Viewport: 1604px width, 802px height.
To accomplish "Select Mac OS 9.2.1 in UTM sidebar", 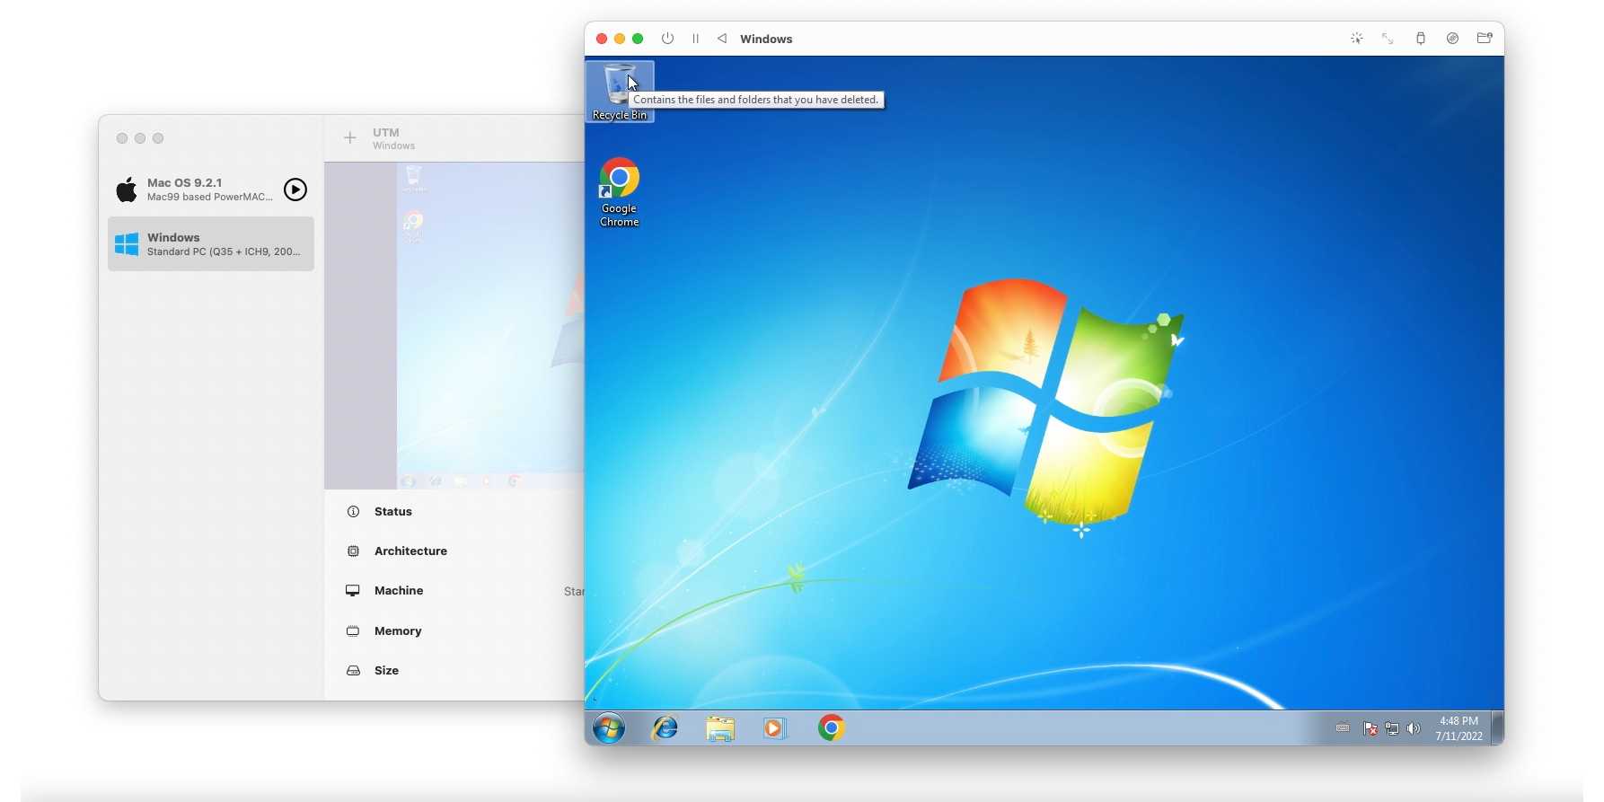I will click(211, 189).
